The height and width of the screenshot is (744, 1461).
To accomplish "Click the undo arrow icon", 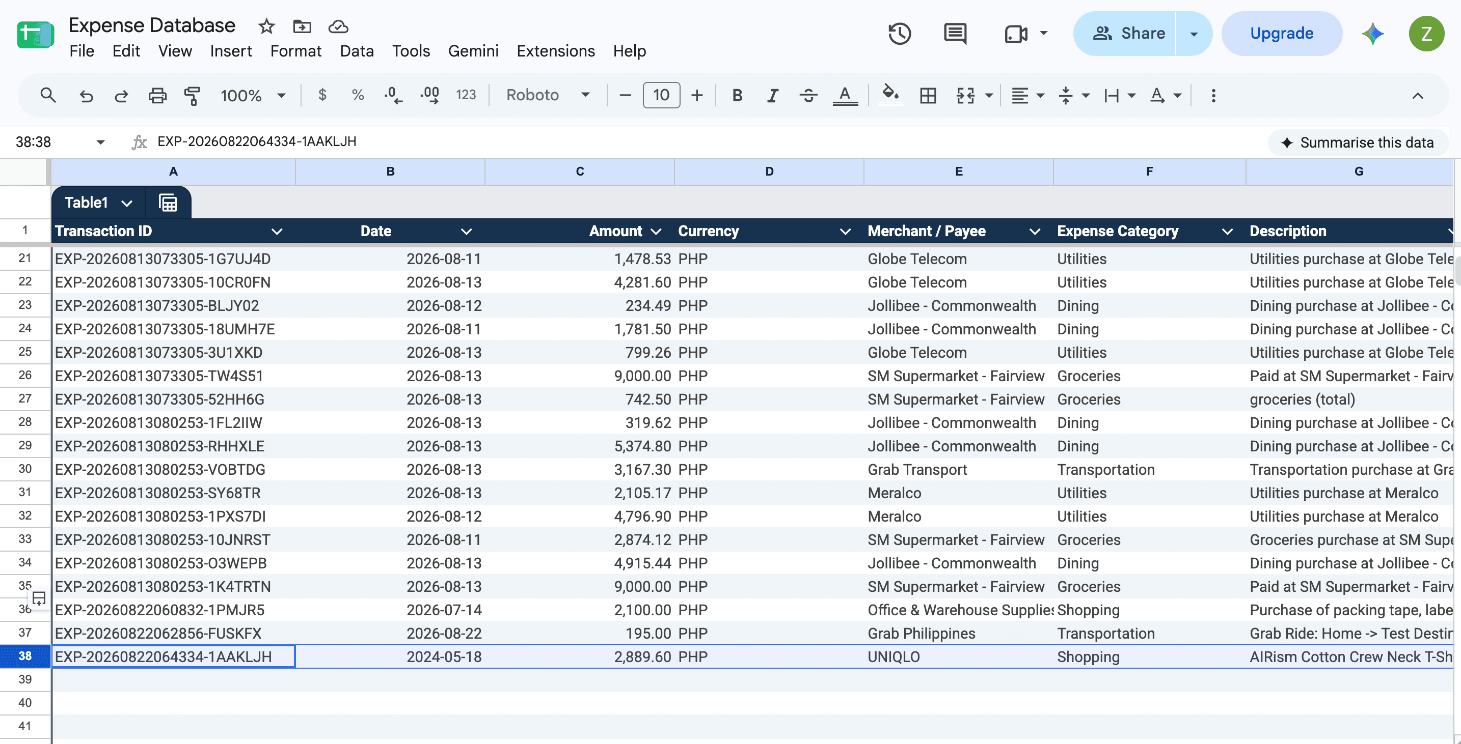I will tap(86, 95).
